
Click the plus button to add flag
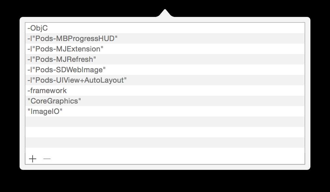point(33,159)
